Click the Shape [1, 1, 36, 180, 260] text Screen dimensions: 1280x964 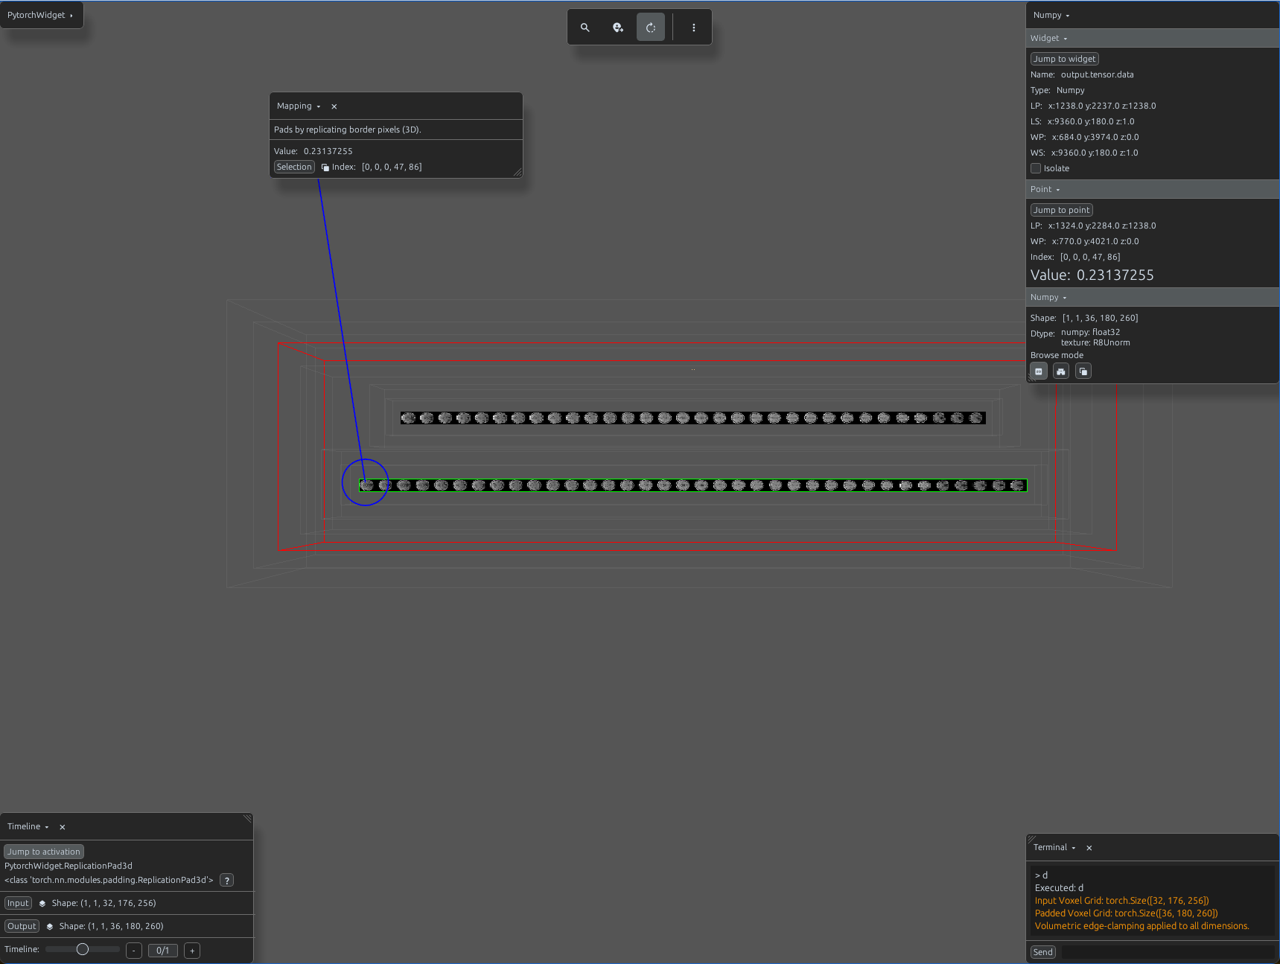click(1084, 318)
